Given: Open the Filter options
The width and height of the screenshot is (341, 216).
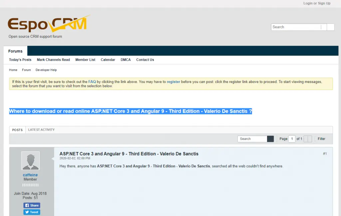Looking at the screenshot, I should tap(321, 139).
